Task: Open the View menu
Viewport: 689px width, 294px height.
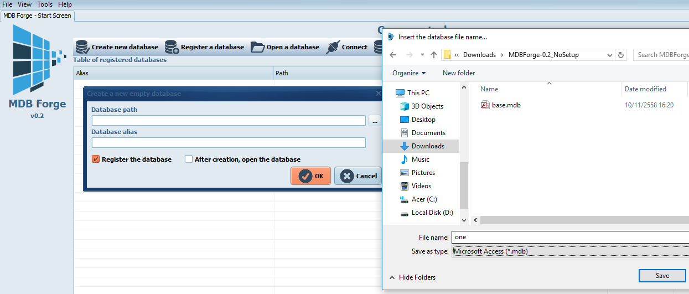Action: click(24, 4)
